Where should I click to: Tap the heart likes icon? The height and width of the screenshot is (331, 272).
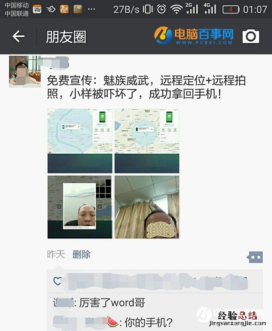tap(58, 281)
